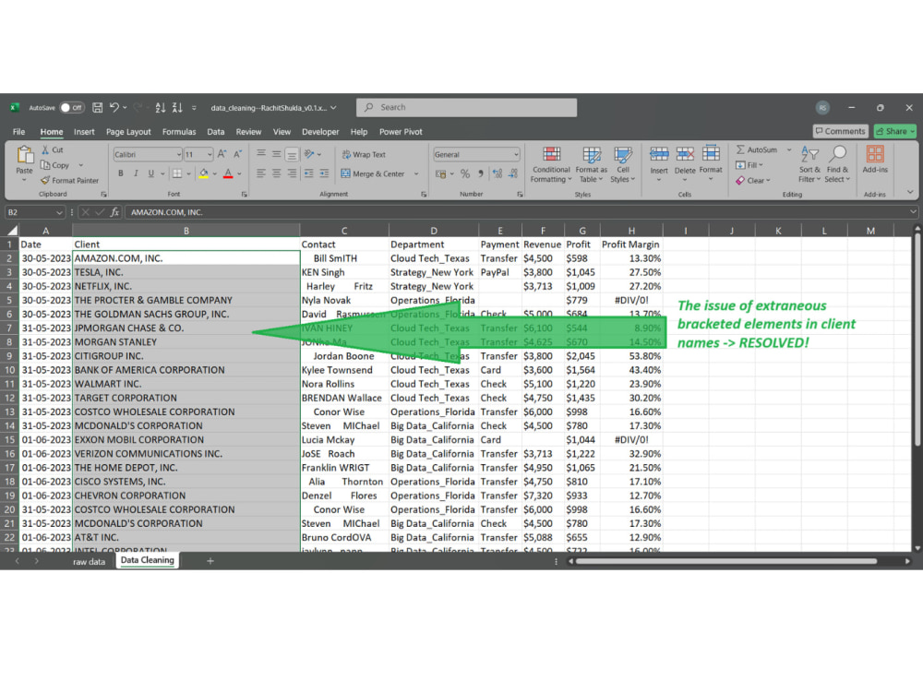Click the AutoSum sigma button

click(757, 150)
